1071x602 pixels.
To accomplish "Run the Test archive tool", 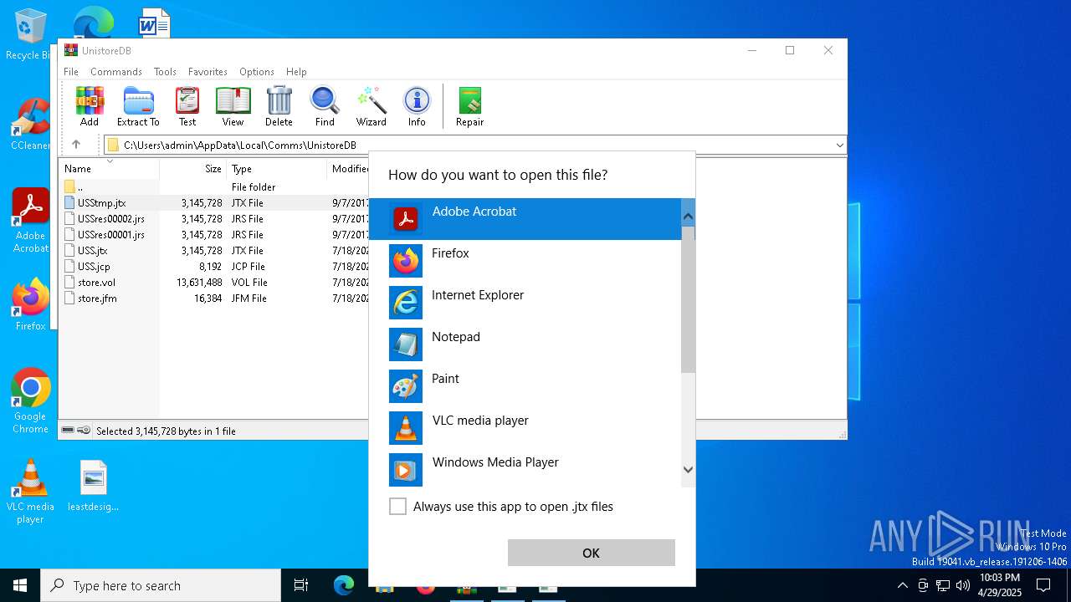I will point(187,106).
